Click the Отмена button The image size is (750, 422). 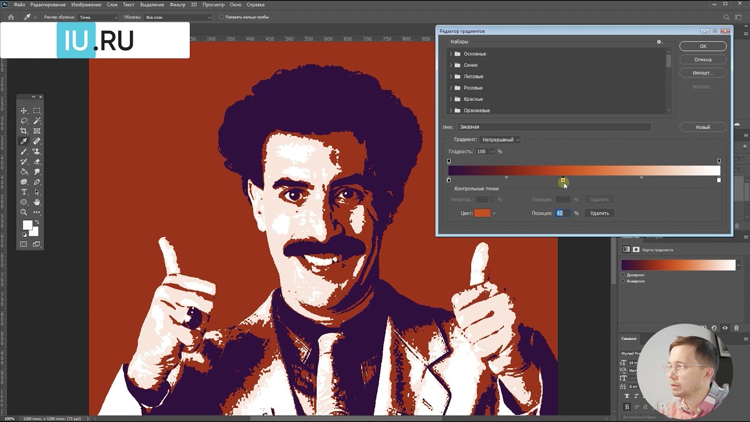[703, 59]
